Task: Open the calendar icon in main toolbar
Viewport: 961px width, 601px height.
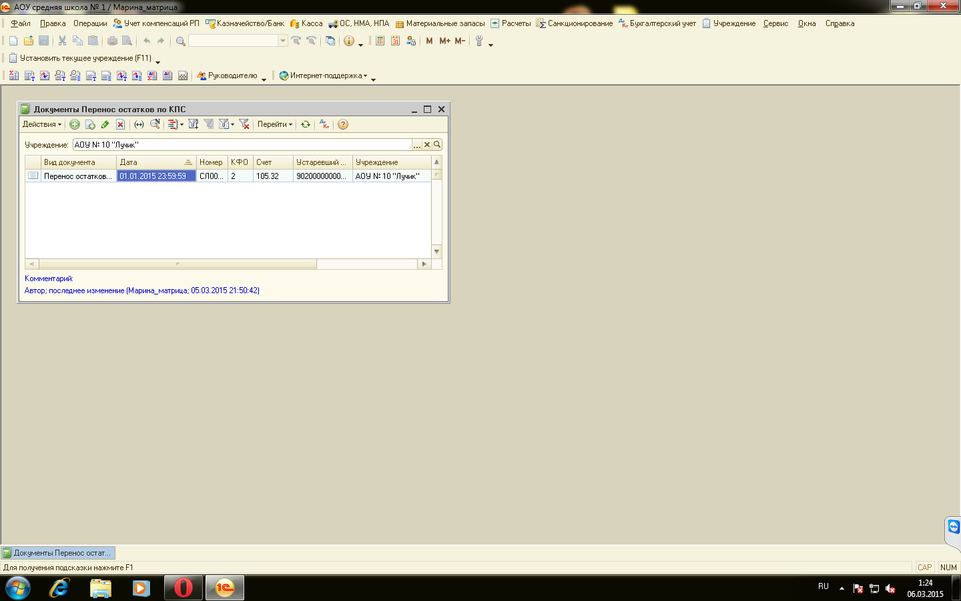Action: [x=395, y=41]
